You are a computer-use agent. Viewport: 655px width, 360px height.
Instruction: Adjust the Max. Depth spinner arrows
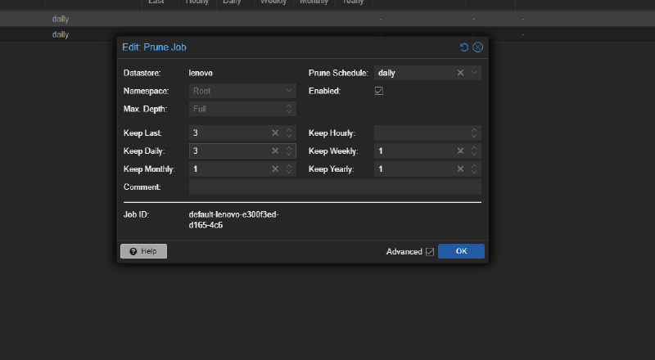click(x=289, y=109)
